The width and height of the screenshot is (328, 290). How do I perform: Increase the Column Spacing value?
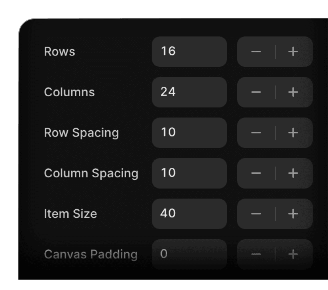point(293,173)
